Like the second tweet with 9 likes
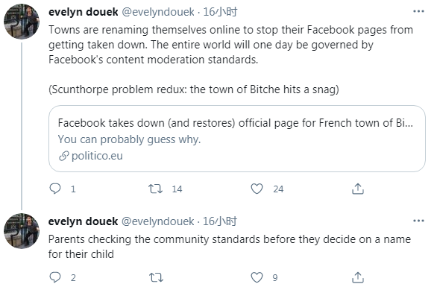This screenshot has width=434, height=287. tap(257, 277)
